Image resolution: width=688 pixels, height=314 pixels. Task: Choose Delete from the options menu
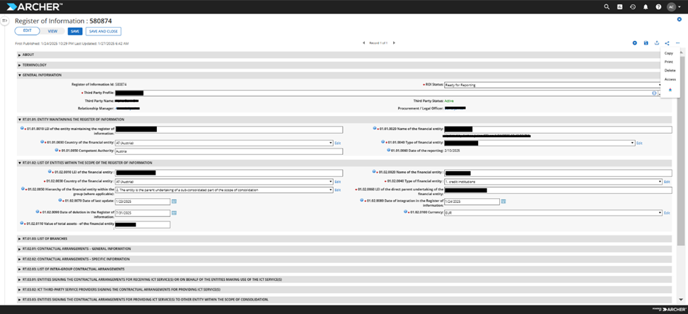click(670, 71)
